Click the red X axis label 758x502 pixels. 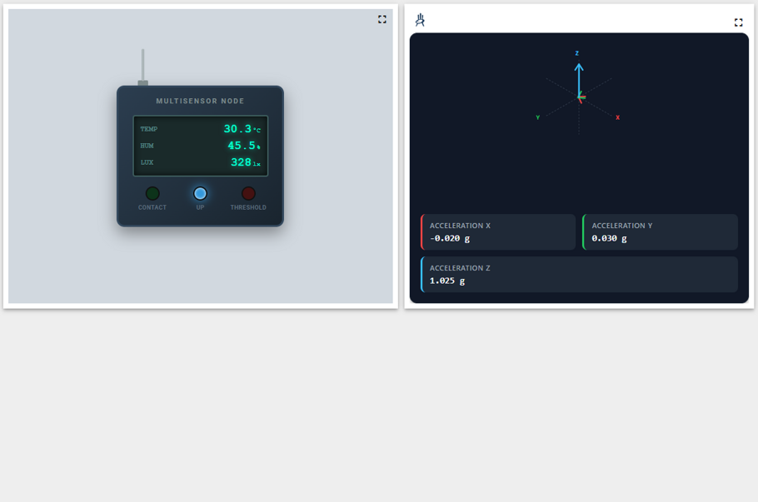617,117
